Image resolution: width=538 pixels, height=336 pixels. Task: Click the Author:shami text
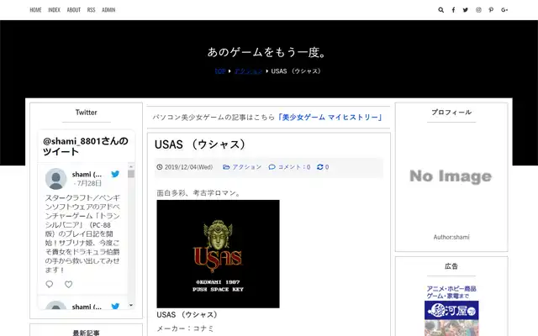point(451,237)
